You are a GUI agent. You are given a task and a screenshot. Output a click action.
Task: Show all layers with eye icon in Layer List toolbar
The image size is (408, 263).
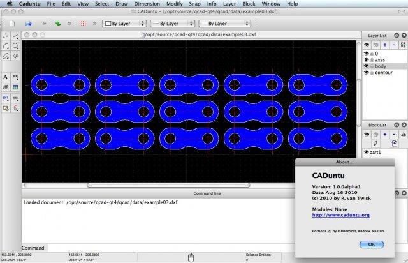click(367, 45)
